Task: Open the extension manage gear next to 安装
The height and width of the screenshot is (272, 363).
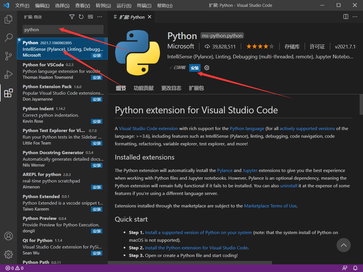Action: (x=207, y=68)
